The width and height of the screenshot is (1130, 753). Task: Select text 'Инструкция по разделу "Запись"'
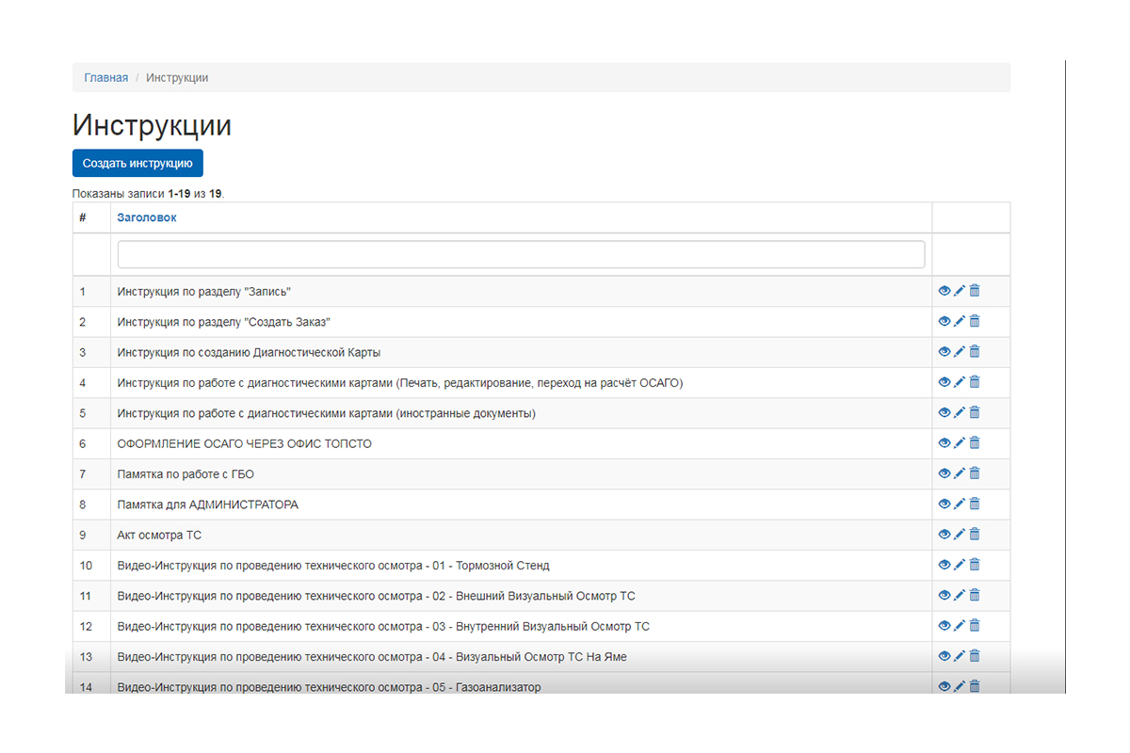click(204, 292)
